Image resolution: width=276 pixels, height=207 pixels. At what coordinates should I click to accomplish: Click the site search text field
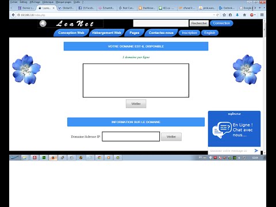coord(161,23)
